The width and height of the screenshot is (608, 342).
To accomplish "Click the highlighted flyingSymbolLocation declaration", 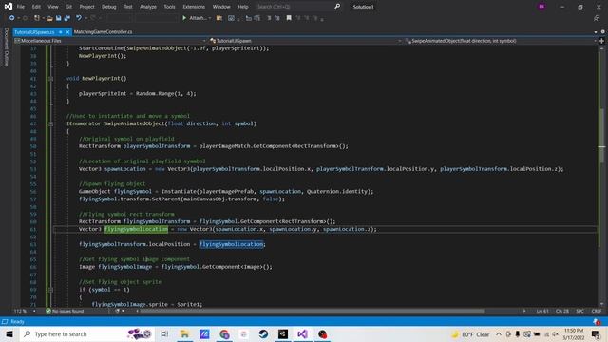I will tap(136, 229).
